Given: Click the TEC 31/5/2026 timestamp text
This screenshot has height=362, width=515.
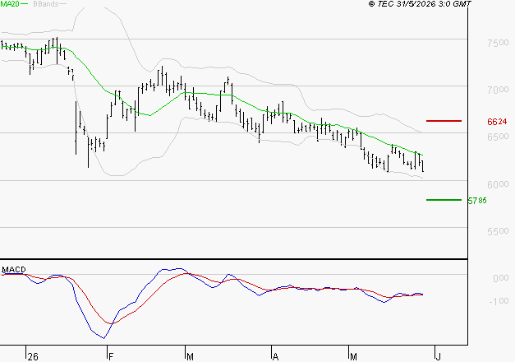Looking at the screenshot, I should pos(420,4).
